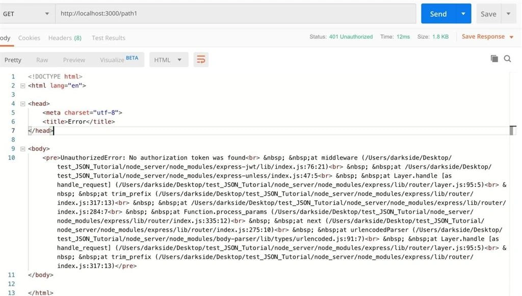Click the 401 Unauthorized status text

(351, 37)
